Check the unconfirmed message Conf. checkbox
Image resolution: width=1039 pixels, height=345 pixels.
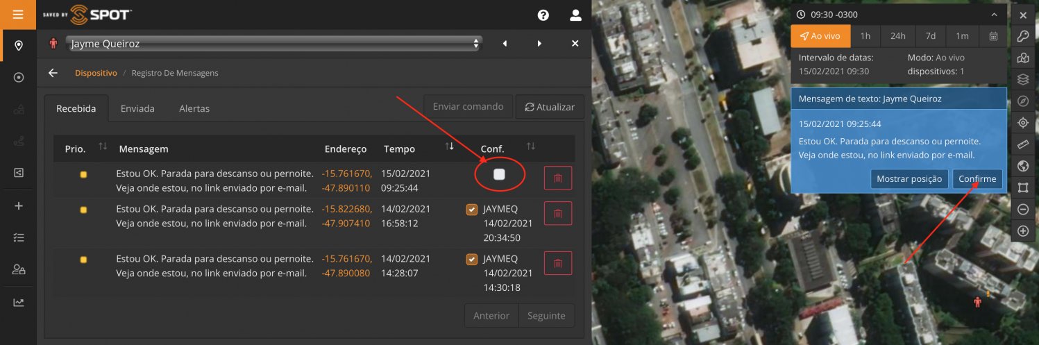point(499,175)
